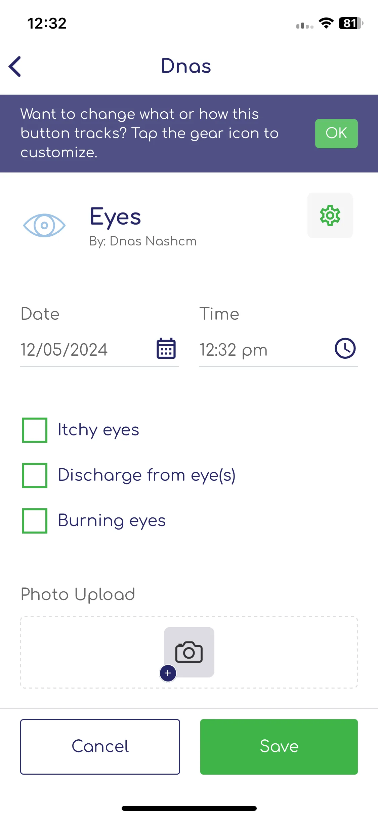Tap the battery indicator icon
The height and width of the screenshot is (819, 378).
coord(351,23)
